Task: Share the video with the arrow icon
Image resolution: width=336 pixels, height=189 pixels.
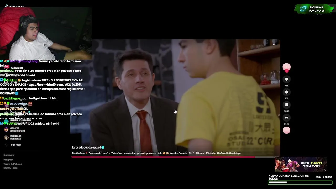Action: pos(286,118)
